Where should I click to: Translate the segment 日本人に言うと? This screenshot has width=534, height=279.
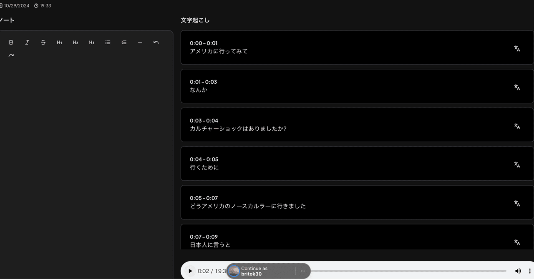517,242
